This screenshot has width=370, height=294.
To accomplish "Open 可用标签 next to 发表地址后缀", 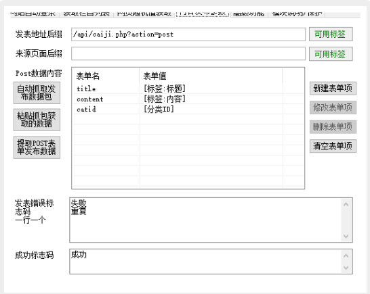I will [x=331, y=34].
